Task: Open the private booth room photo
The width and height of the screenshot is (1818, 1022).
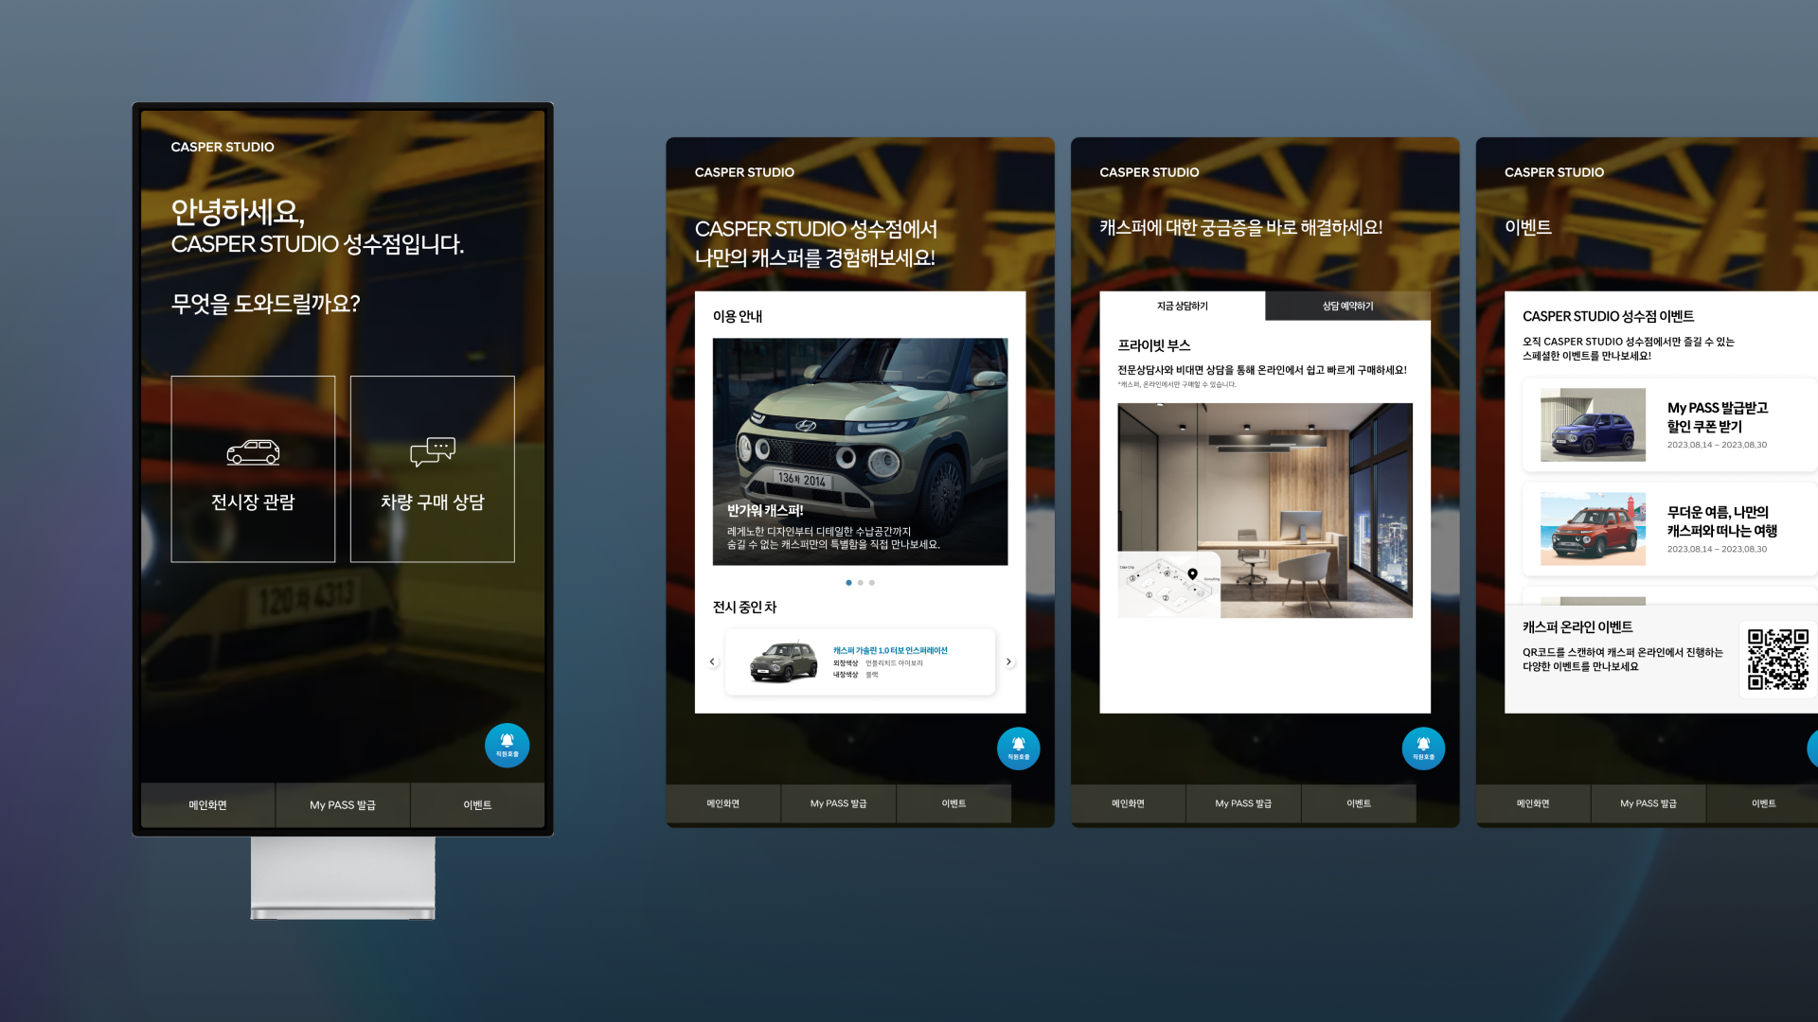Action: [x=1265, y=510]
